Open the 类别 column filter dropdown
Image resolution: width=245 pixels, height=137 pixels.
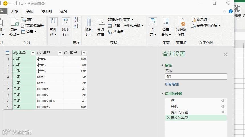(33, 53)
